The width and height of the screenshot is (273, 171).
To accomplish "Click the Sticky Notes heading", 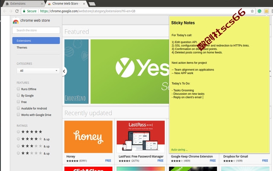I will click(183, 23).
